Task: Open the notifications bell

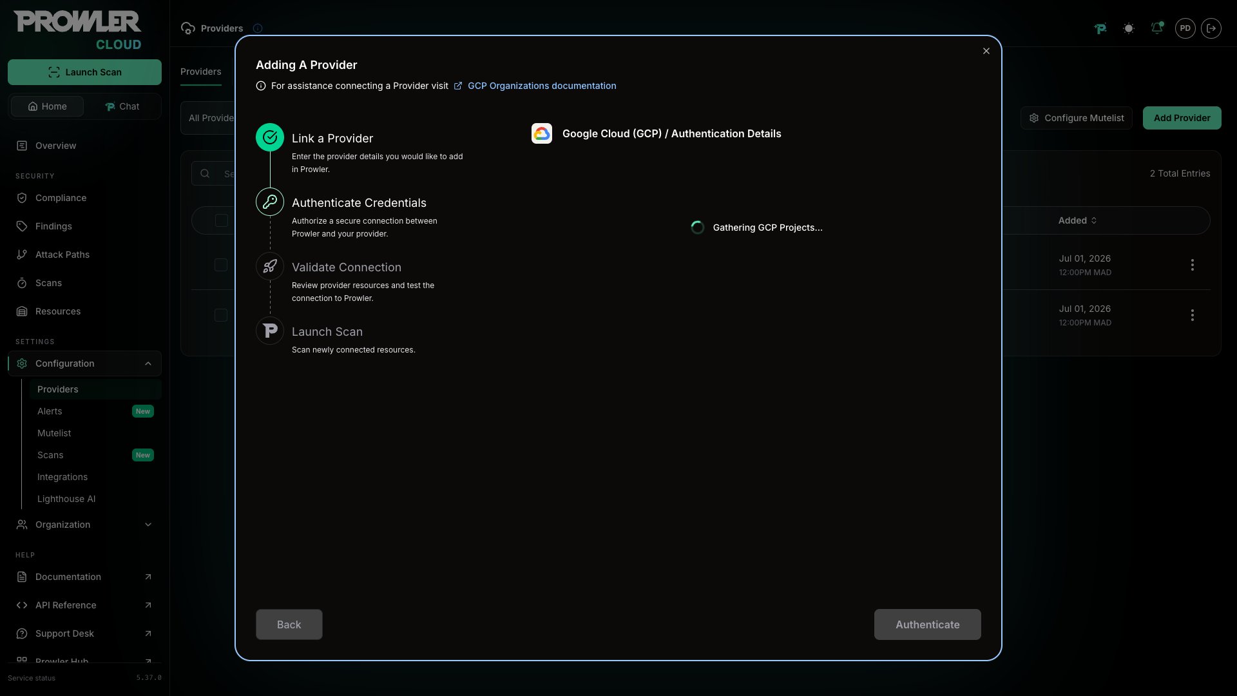Action: (x=1157, y=28)
